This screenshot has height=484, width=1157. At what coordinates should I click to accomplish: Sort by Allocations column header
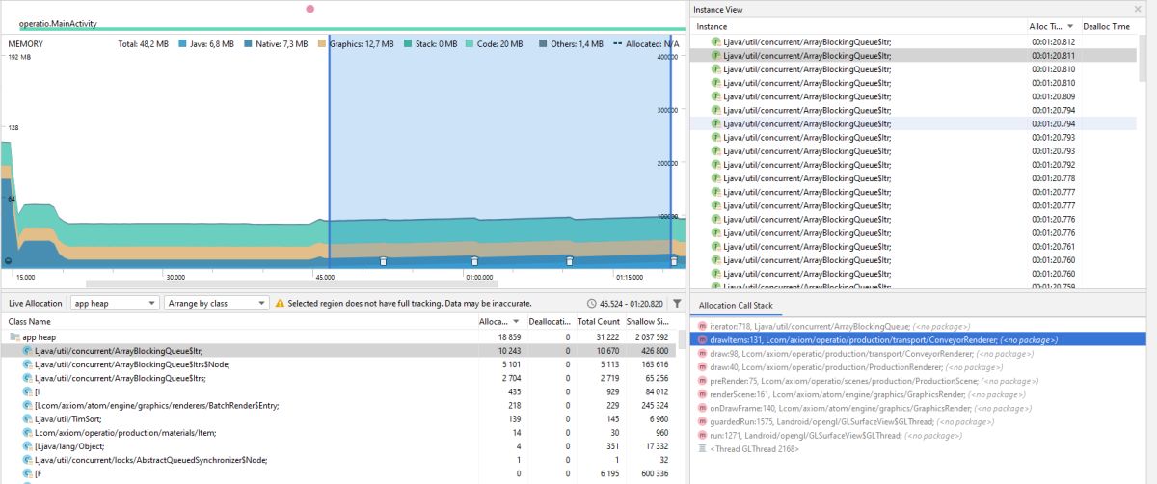501,321
